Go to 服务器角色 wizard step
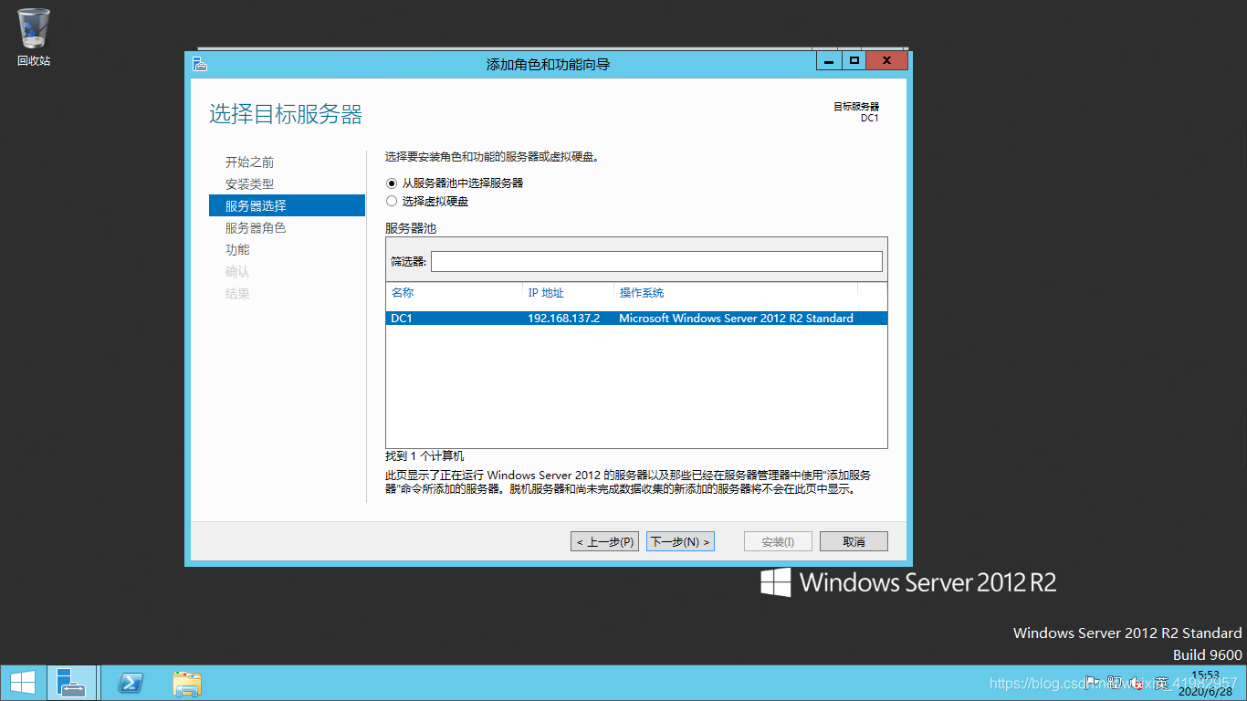Image resolution: width=1247 pixels, height=701 pixels. tap(256, 227)
